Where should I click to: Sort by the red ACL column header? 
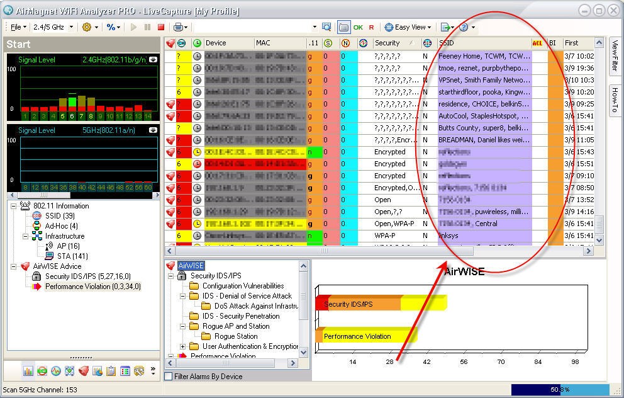(x=537, y=43)
